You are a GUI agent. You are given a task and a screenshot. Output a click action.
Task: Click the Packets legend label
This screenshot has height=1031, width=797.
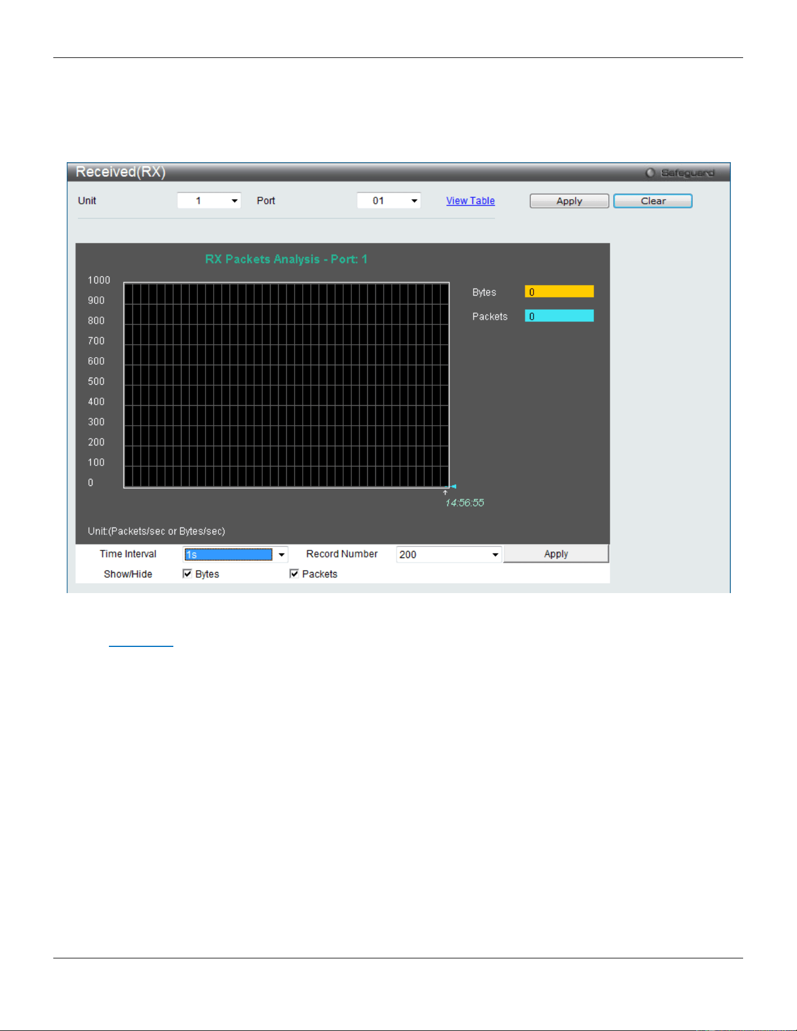point(490,317)
